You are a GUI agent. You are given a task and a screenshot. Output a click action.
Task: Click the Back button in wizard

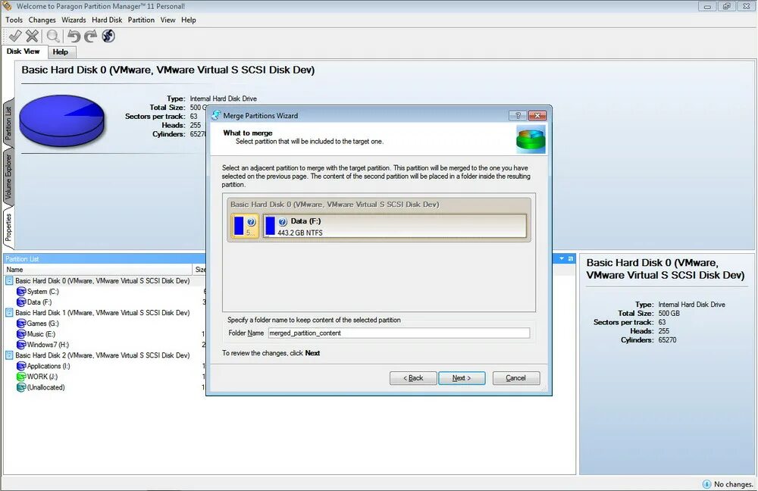click(413, 378)
